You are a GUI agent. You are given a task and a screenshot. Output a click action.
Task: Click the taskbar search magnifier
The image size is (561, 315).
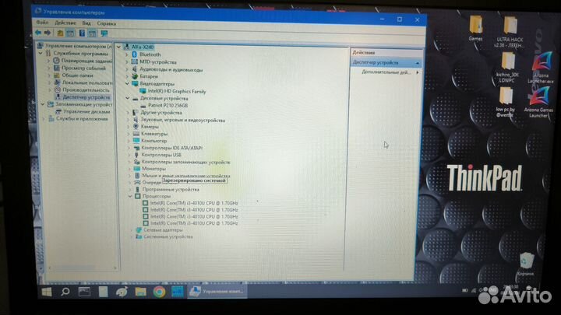click(x=65, y=292)
